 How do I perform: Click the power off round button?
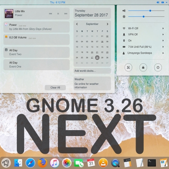[158, 67]
